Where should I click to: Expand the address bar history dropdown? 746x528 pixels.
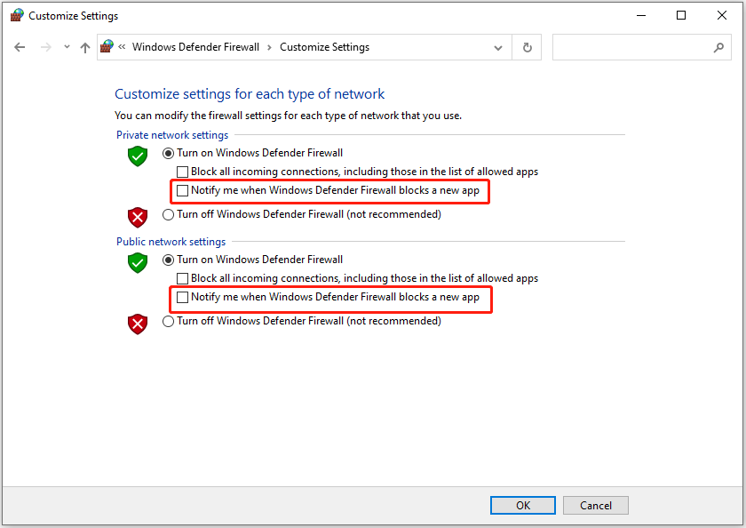498,48
